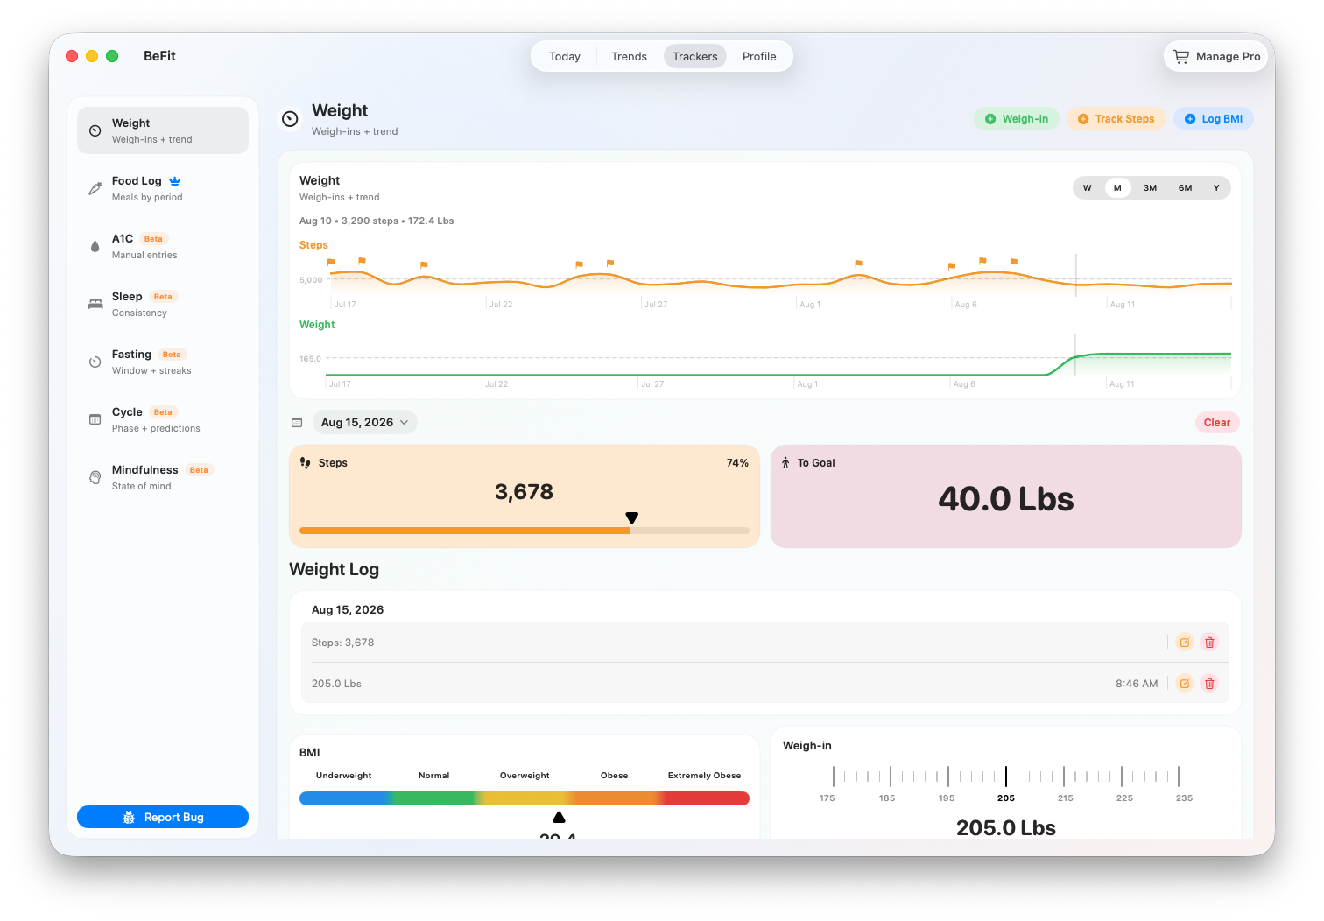Click the A1C droplet icon
Viewport: 1324px width, 921px height.
coord(95,246)
